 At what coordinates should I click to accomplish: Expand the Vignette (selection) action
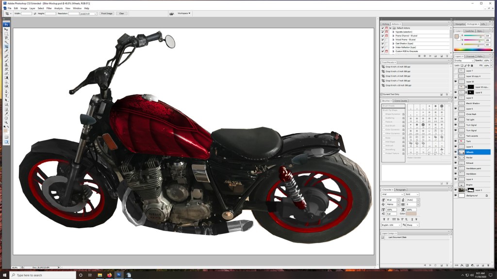tap(394, 32)
